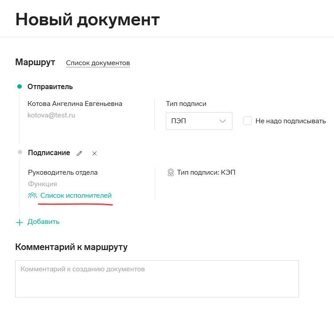Click the people group icon near Список исполнителей

coord(32,196)
